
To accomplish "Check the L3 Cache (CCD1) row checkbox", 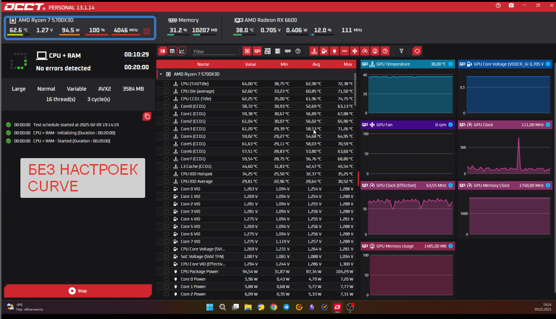I will (166, 166).
